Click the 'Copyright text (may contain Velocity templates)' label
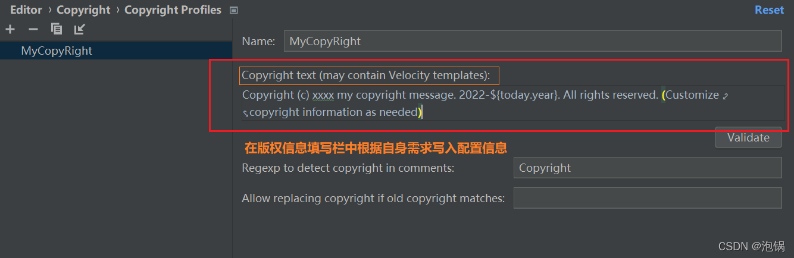The image size is (794, 258). tap(366, 75)
